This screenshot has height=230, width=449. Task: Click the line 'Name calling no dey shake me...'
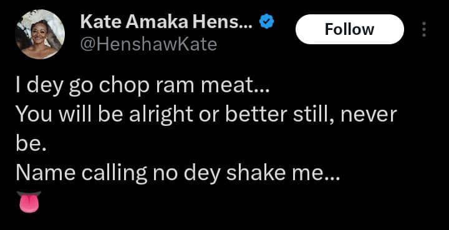178,173
